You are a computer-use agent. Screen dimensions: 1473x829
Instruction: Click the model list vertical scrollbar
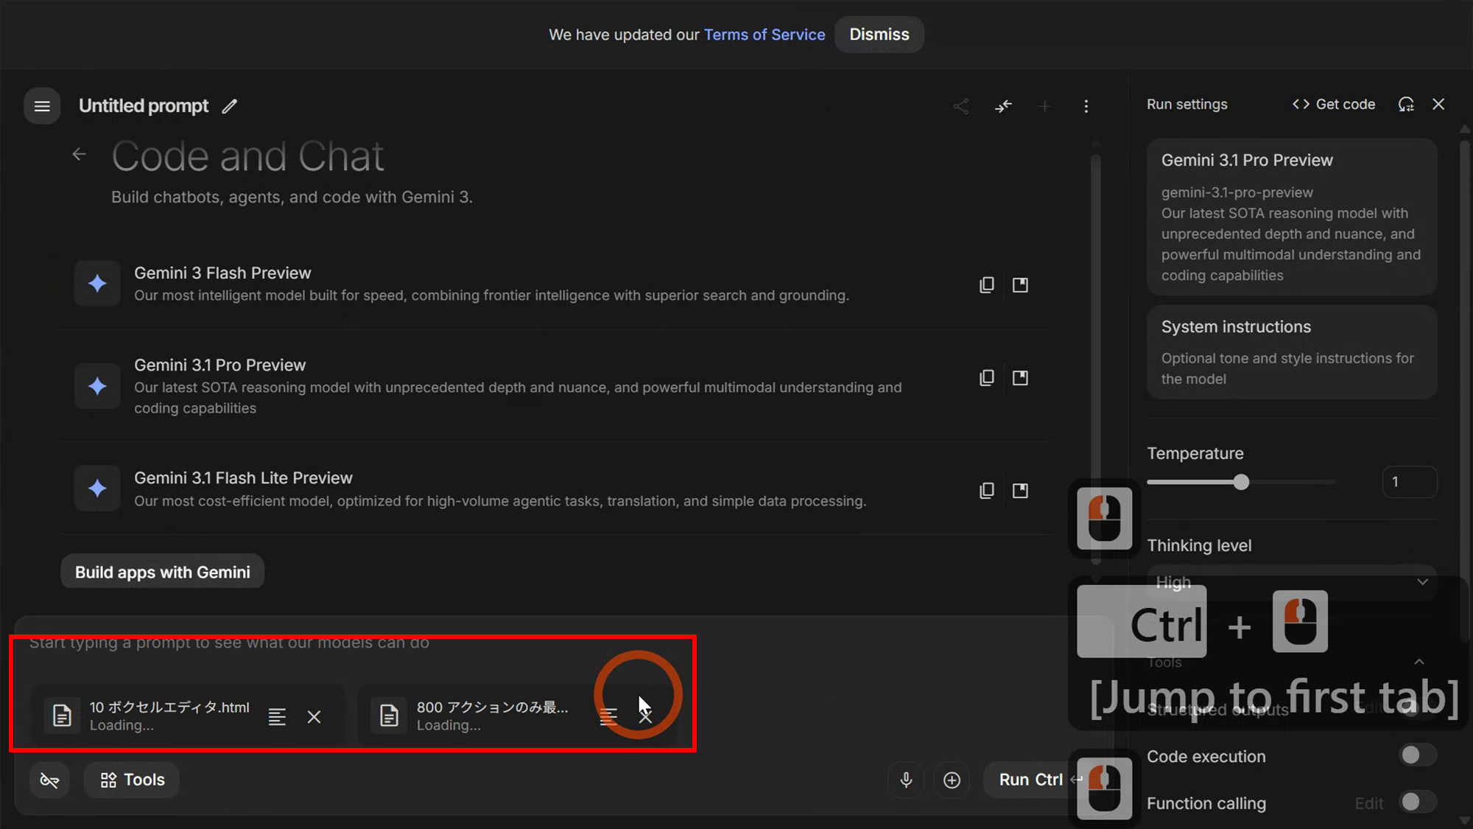(x=1096, y=361)
